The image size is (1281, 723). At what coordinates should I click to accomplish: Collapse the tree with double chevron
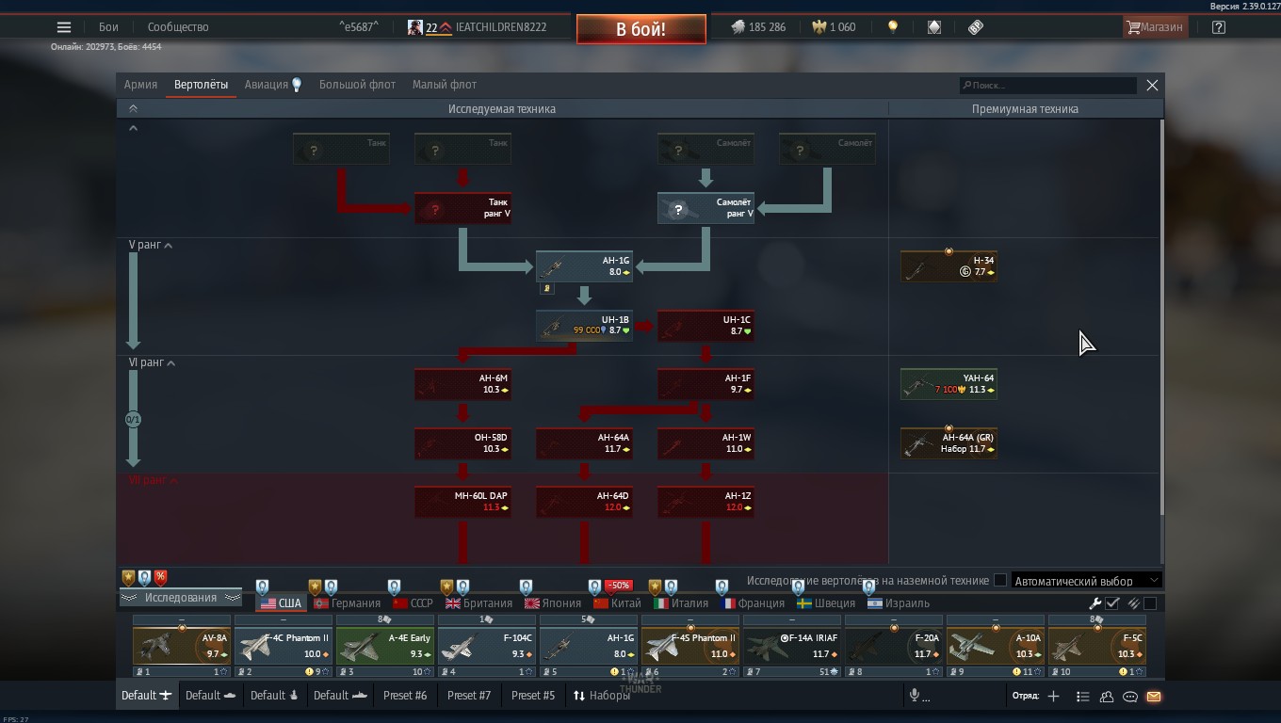tap(133, 109)
